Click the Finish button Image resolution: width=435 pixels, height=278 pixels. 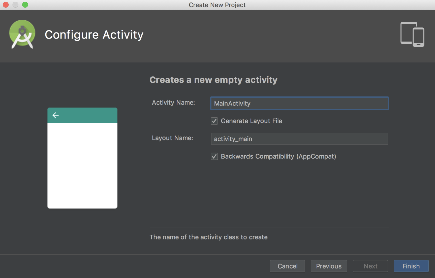point(411,266)
